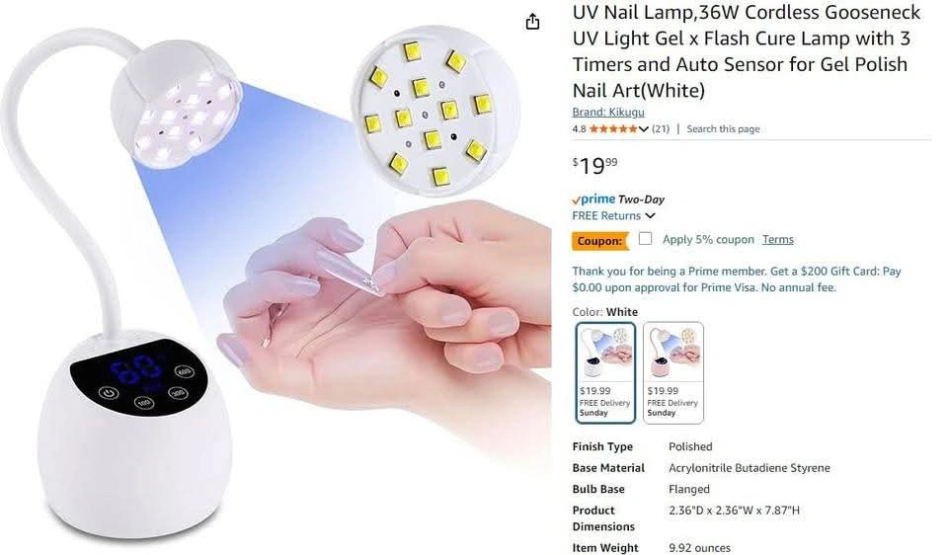Tick the Apply 5% coupon checkbox
Viewport: 948px width, 555px height.
click(645, 239)
